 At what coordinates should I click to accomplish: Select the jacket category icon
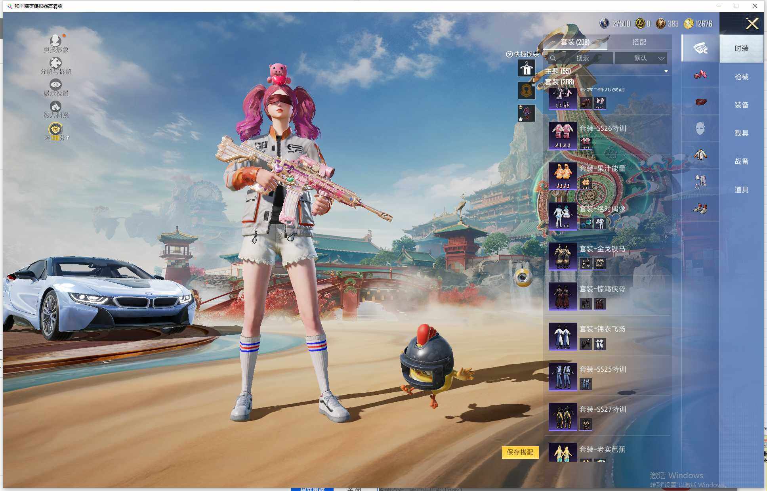pyautogui.click(x=700, y=155)
